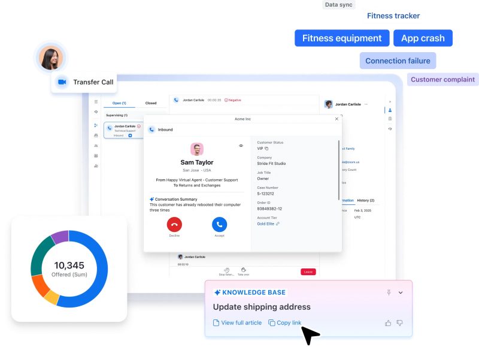This screenshot has width=479, height=347.
Task: Click the Inbound phone icon in popup header
Action: click(151, 129)
